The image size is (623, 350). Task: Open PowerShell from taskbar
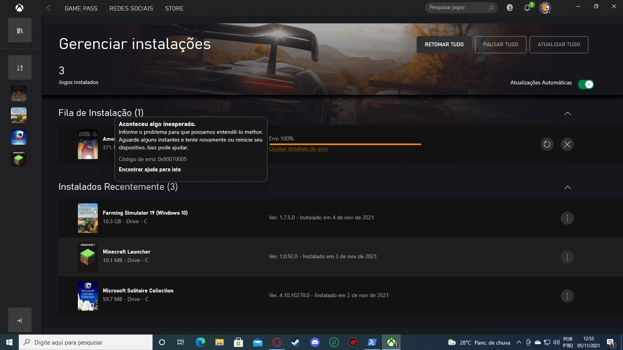pos(372,342)
